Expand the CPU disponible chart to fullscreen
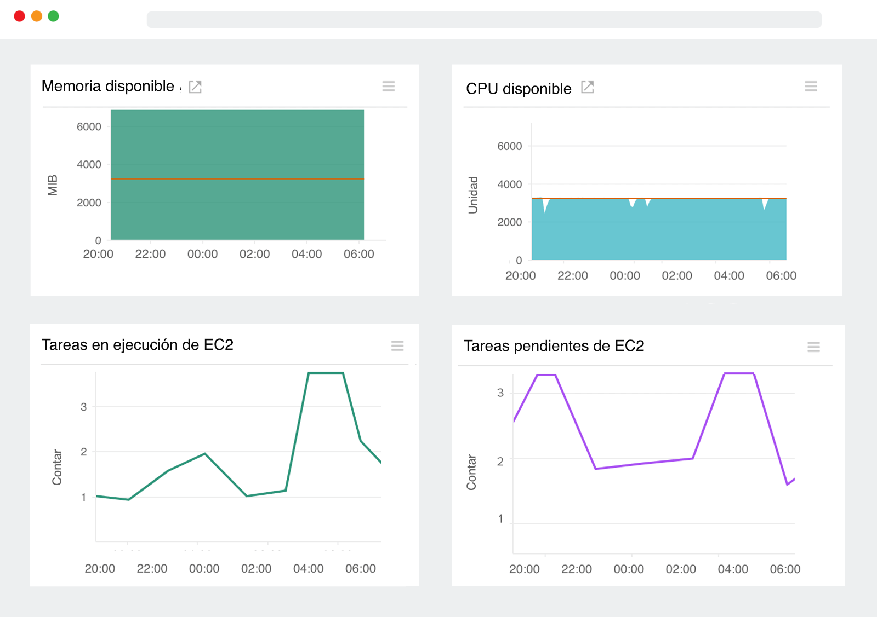This screenshot has width=877, height=617. pyautogui.click(x=588, y=87)
